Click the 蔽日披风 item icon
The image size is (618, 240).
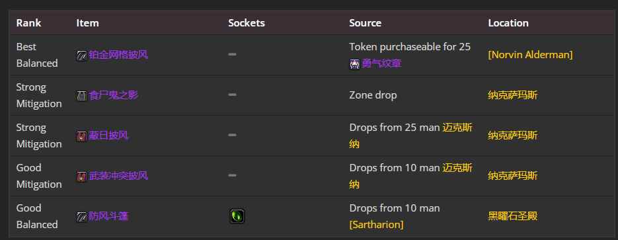[x=81, y=136]
